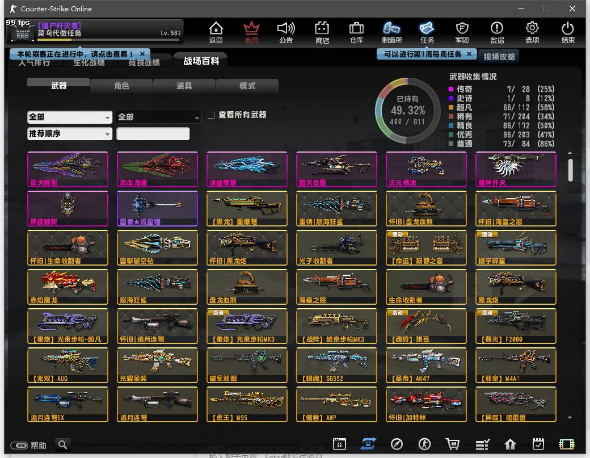Select the 【圣帝】AK47 weapon card
The width and height of the screenshot is (590, 458).
point(426,365)
